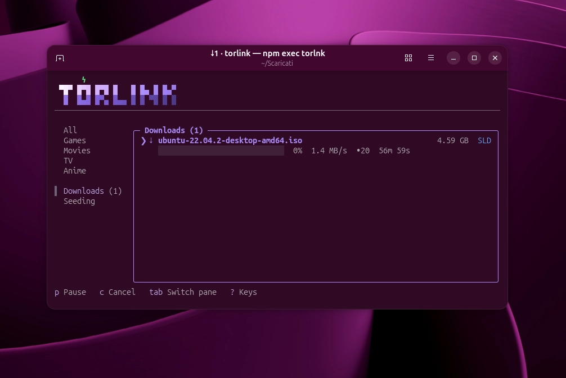Select the Anime category
566x378 pixels.
75,170
